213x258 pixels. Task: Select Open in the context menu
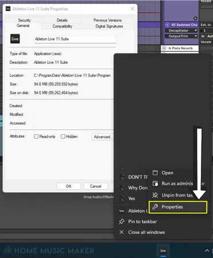tap(167, 173)
